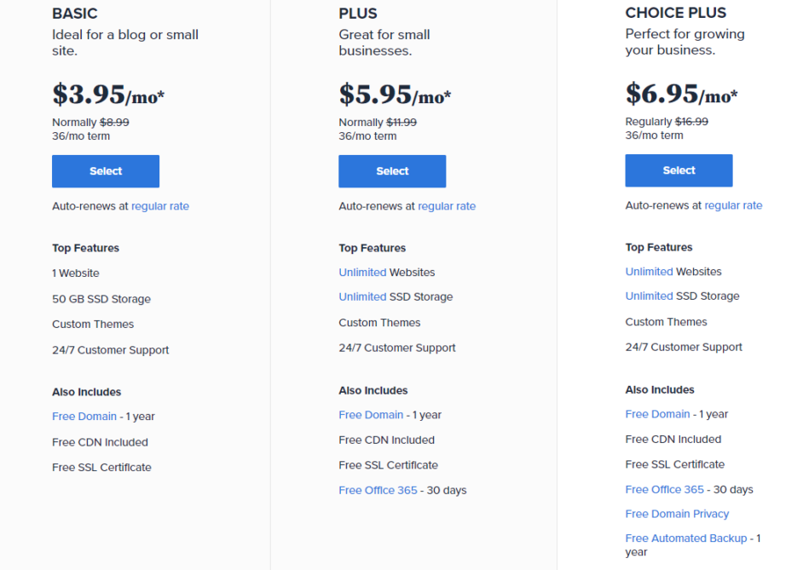Open regular rate link under BASIC plan
Image resolution: width=803 pixels, height=570 pixels.
pos(160,206)
